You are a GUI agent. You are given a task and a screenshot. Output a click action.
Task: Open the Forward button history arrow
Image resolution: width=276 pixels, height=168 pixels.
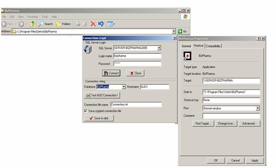tap(27, 24)
